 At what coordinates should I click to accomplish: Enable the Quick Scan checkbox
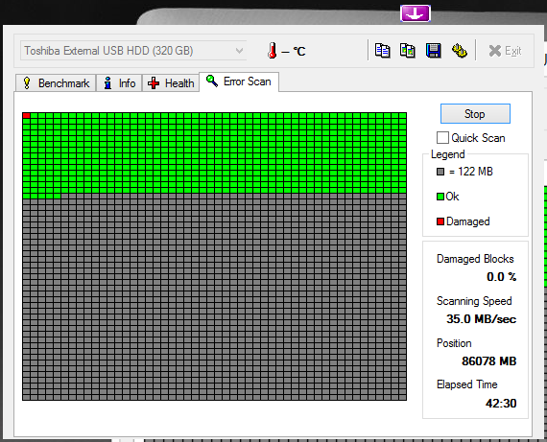[x=442, y=138]
